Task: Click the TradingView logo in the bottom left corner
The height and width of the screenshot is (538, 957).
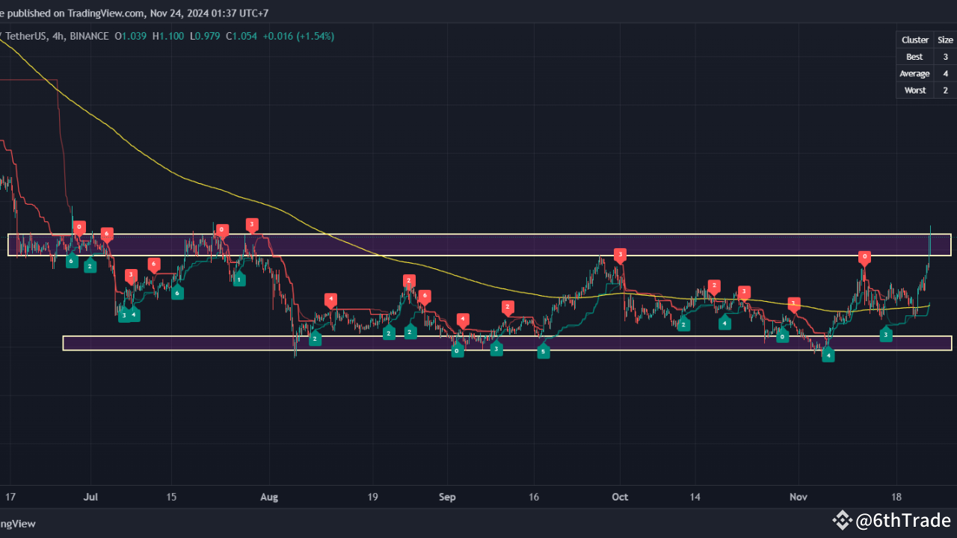Action: tap(19, 523)
